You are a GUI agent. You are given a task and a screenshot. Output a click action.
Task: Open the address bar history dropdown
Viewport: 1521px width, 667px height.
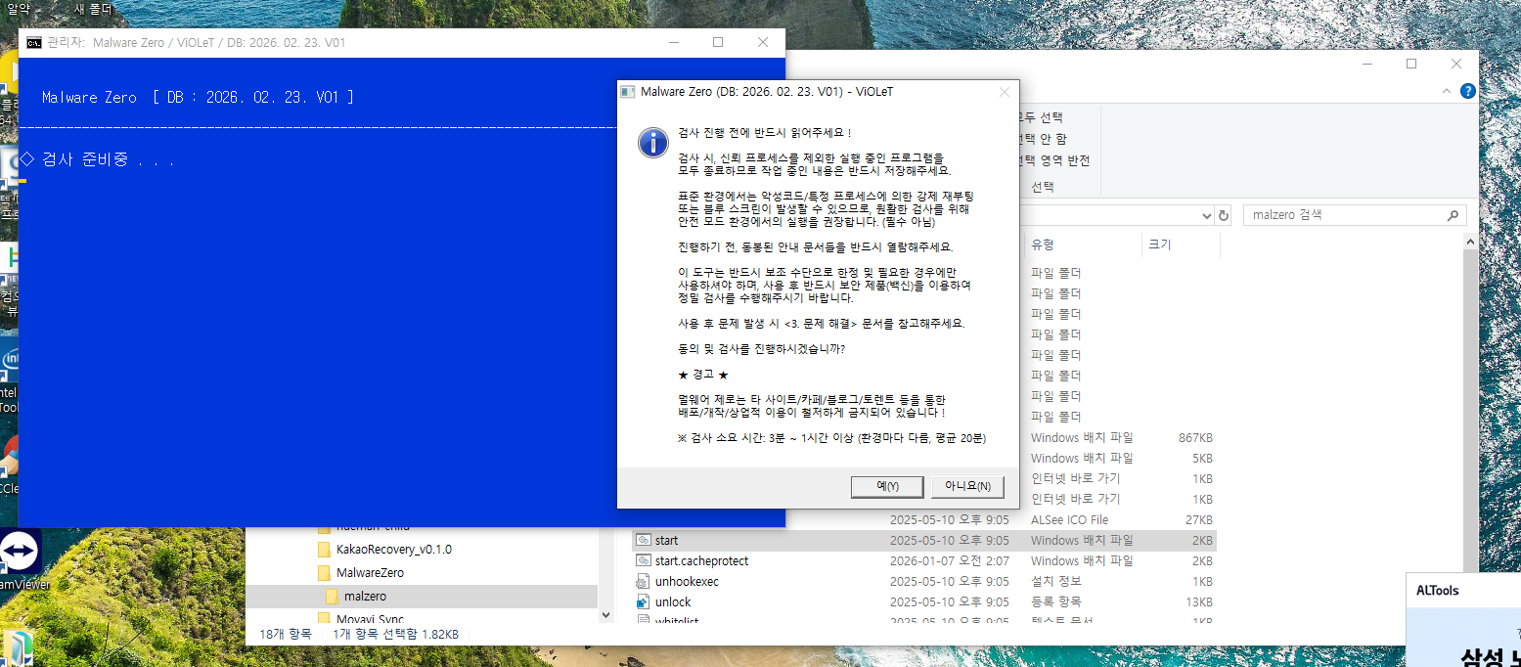1206,215
